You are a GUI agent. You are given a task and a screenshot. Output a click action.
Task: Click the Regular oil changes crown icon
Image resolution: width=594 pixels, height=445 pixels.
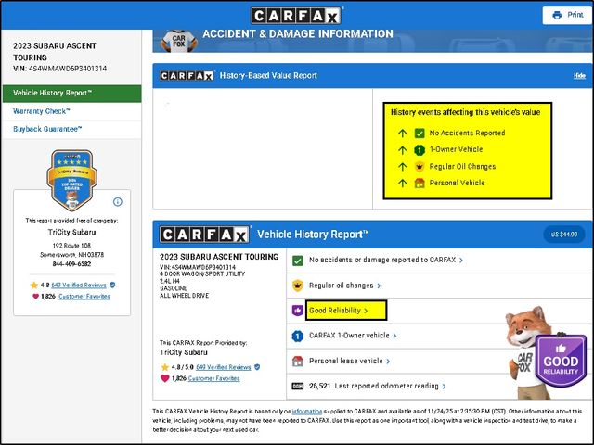[298, 286]
